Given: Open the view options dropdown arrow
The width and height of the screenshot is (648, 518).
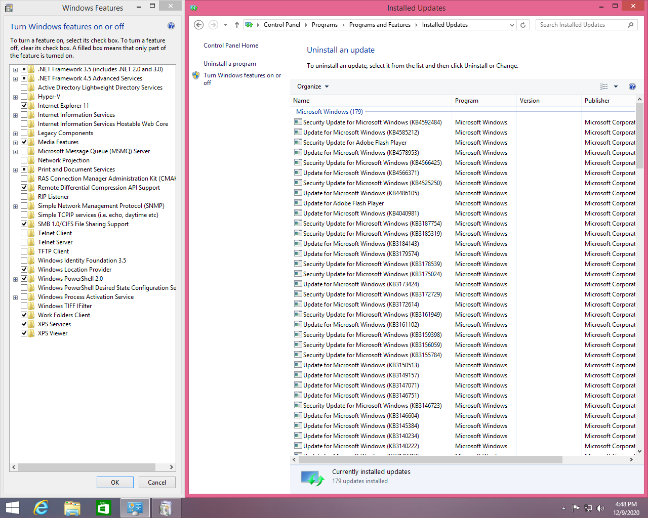Looking at the screenshot, I should 616,87.
